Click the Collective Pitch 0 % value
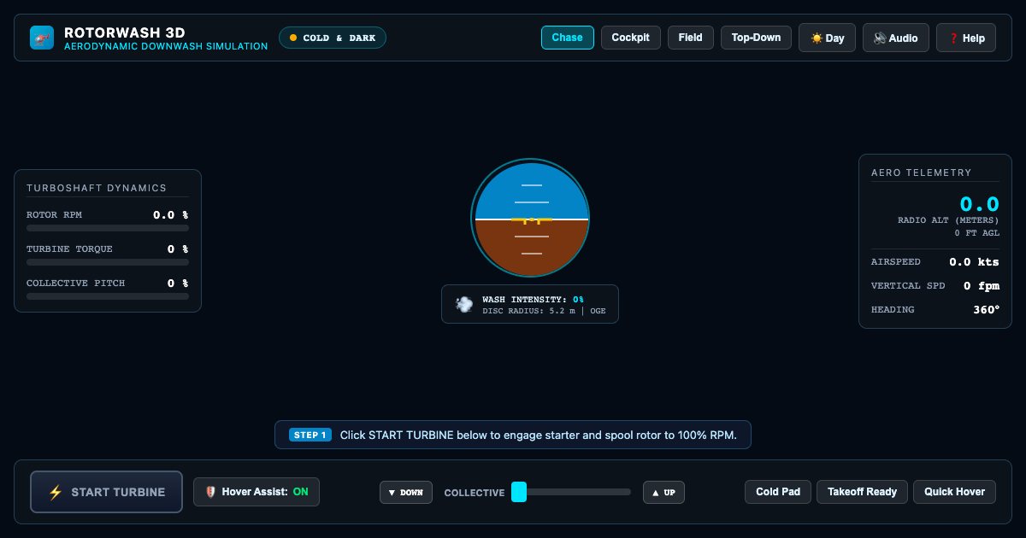The height and width of the screenshot is (538, 1026). 178,284
